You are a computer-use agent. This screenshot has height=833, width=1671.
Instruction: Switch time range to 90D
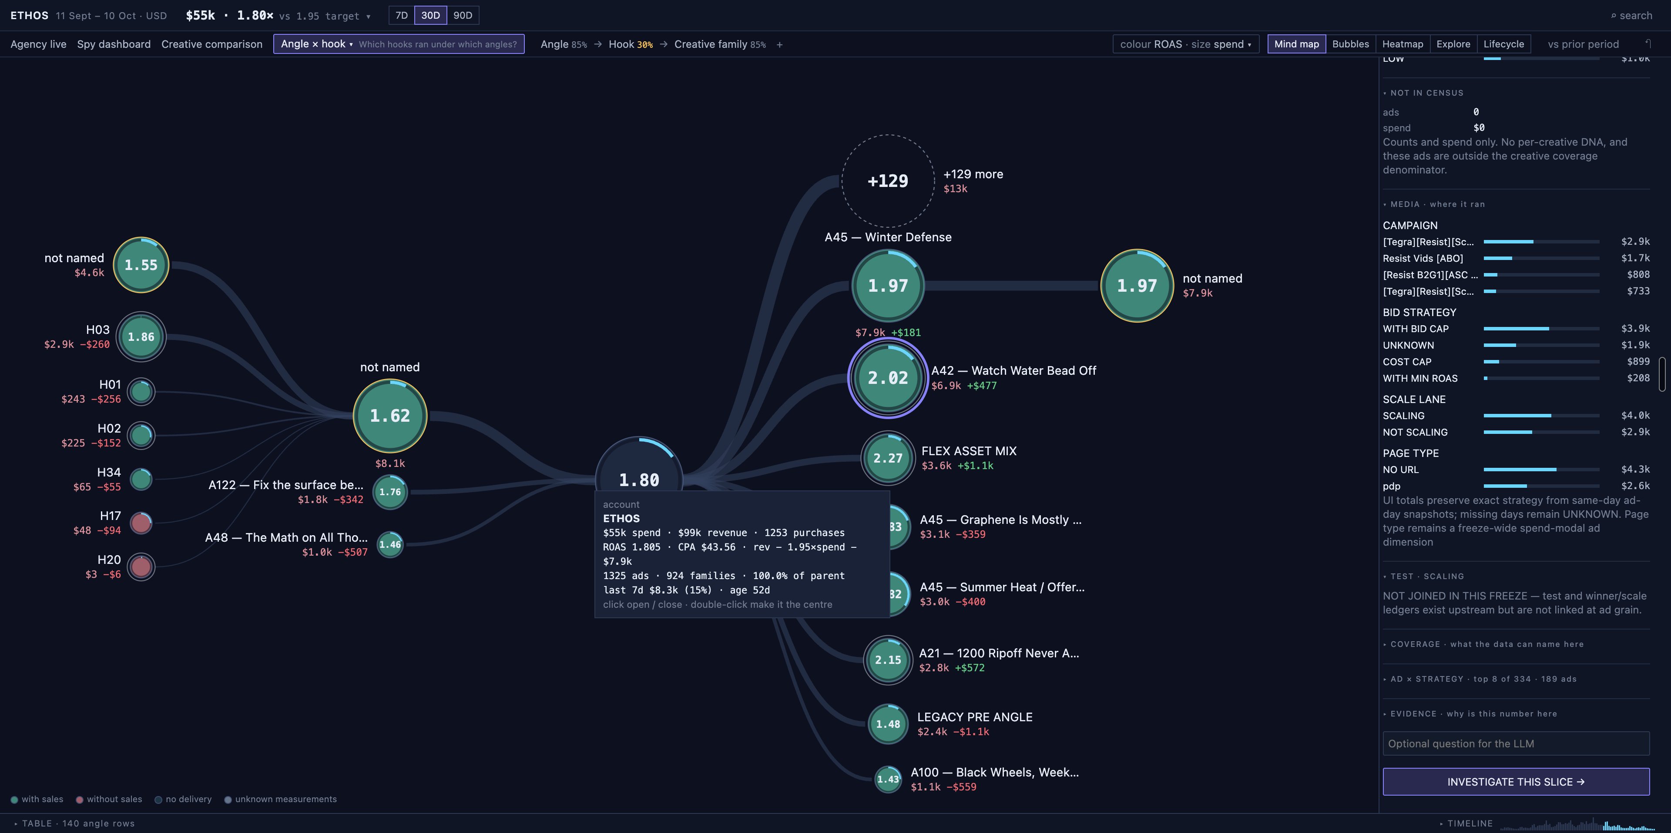[x=463, y=16]
